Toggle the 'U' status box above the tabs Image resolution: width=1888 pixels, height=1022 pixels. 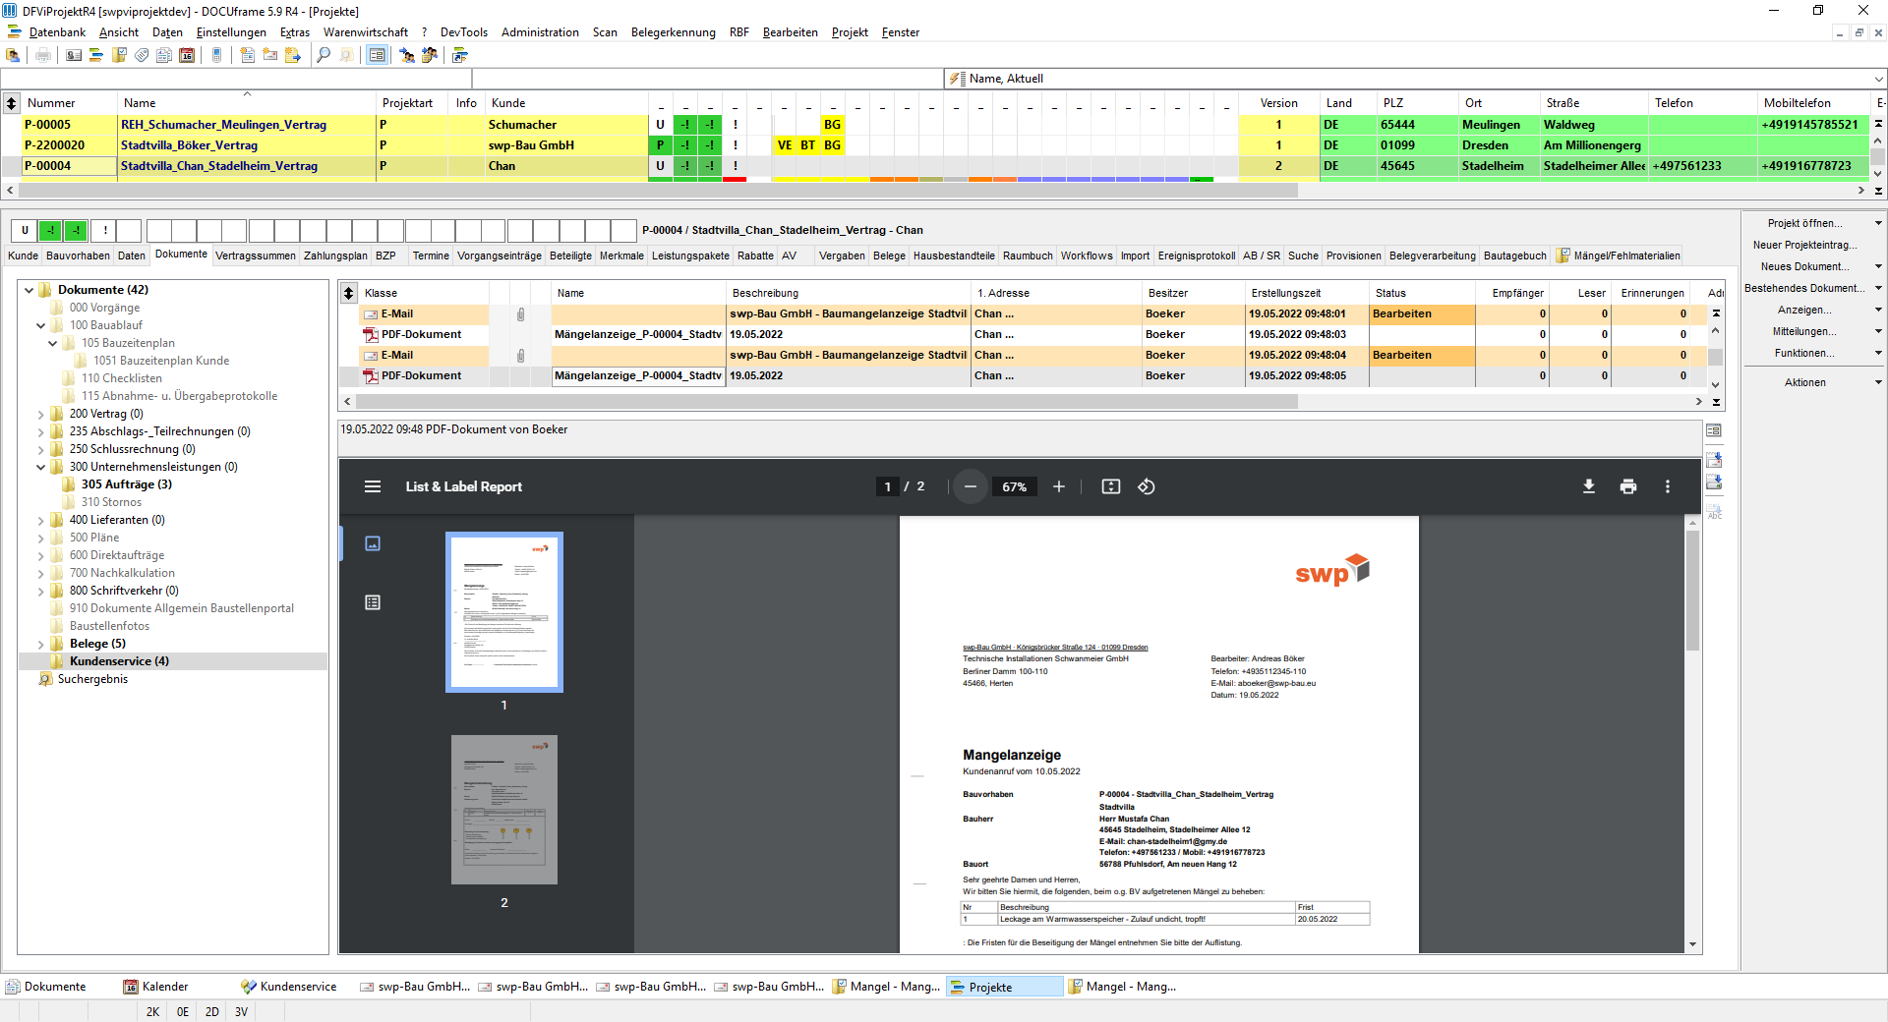[x=25, y=231]
